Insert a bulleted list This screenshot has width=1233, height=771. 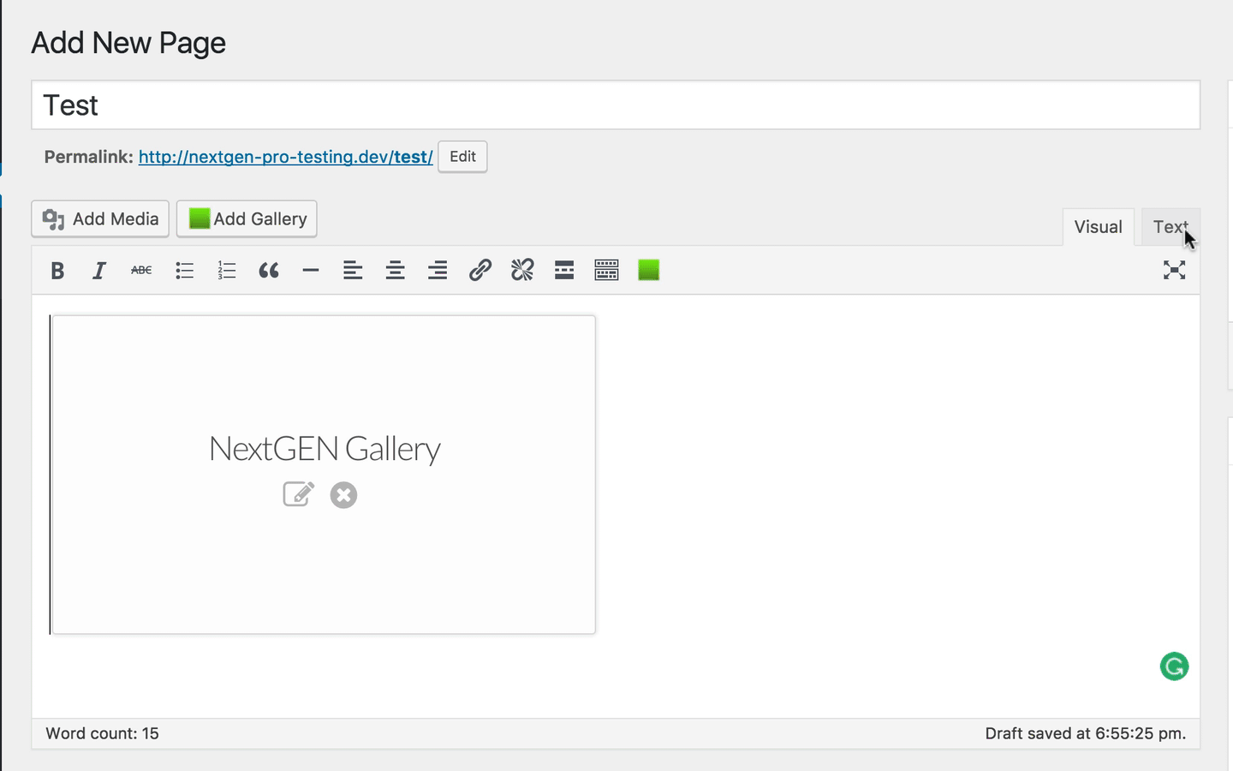184,271
